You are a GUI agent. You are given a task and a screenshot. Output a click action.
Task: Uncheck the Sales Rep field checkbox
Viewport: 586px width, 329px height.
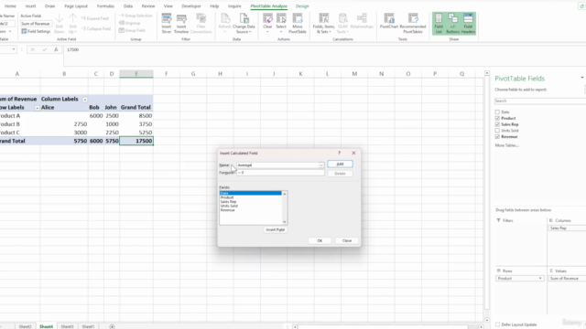click(x=497, y=124)
